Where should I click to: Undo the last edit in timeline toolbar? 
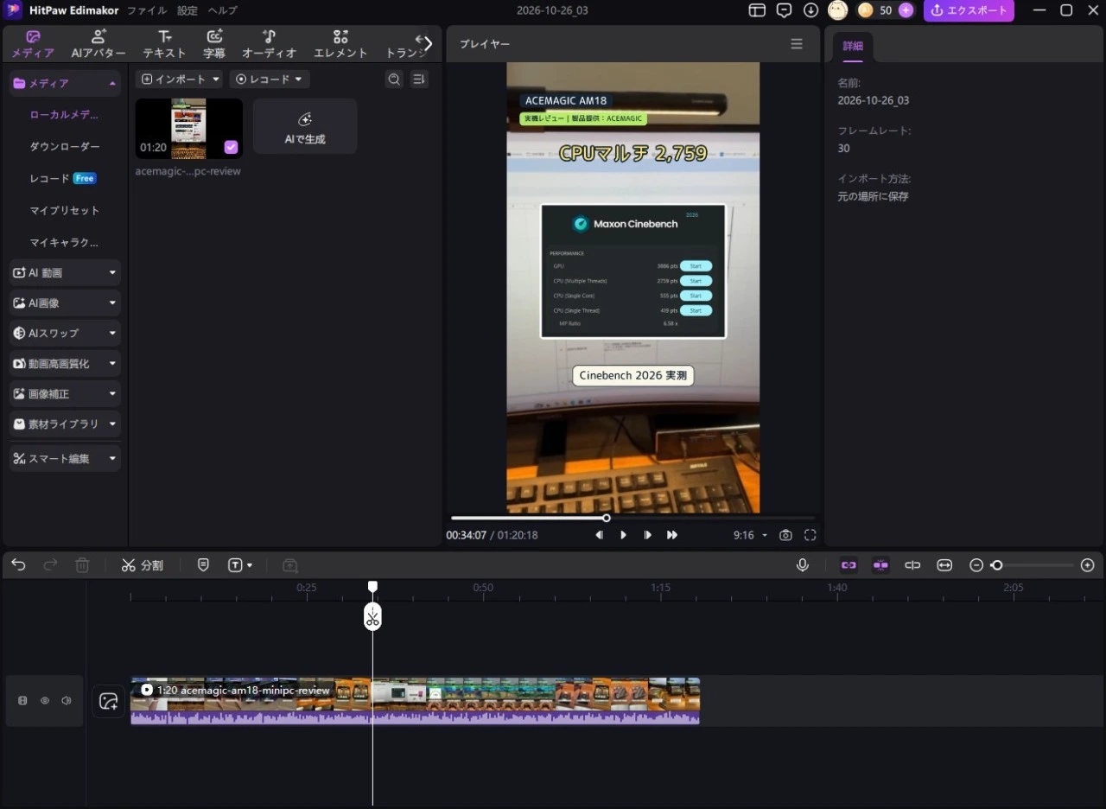coord(18,565)
